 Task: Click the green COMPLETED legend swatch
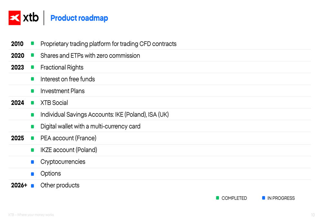[x=218, y=198]
